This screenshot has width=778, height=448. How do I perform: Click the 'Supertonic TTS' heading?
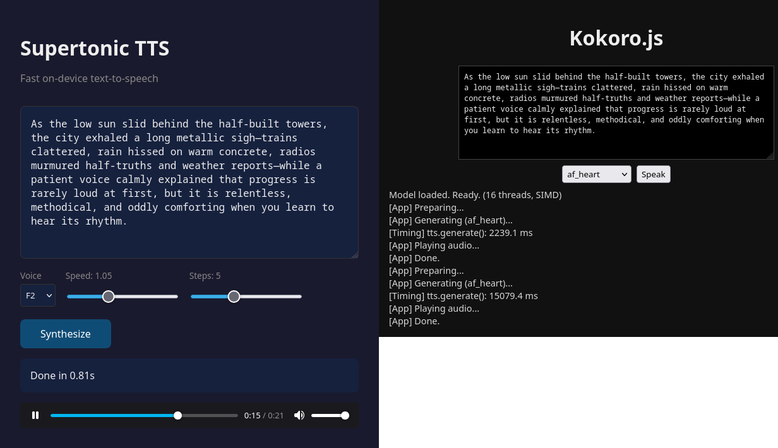pos(95,49)
